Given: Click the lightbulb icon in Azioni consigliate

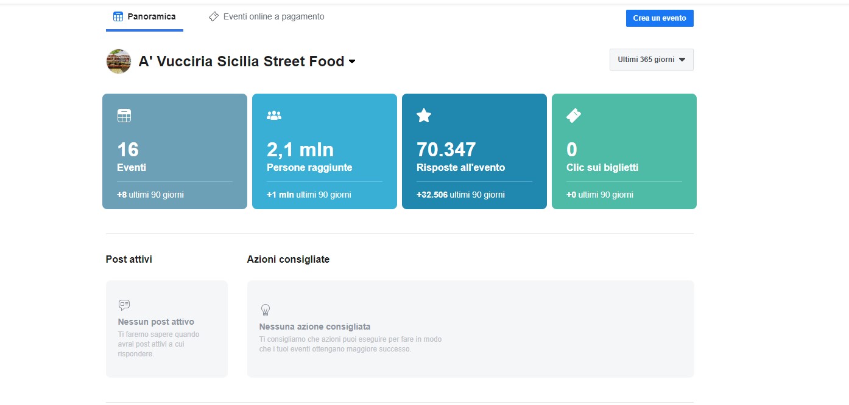Looking at the screenshot, I should pos(266,310).
